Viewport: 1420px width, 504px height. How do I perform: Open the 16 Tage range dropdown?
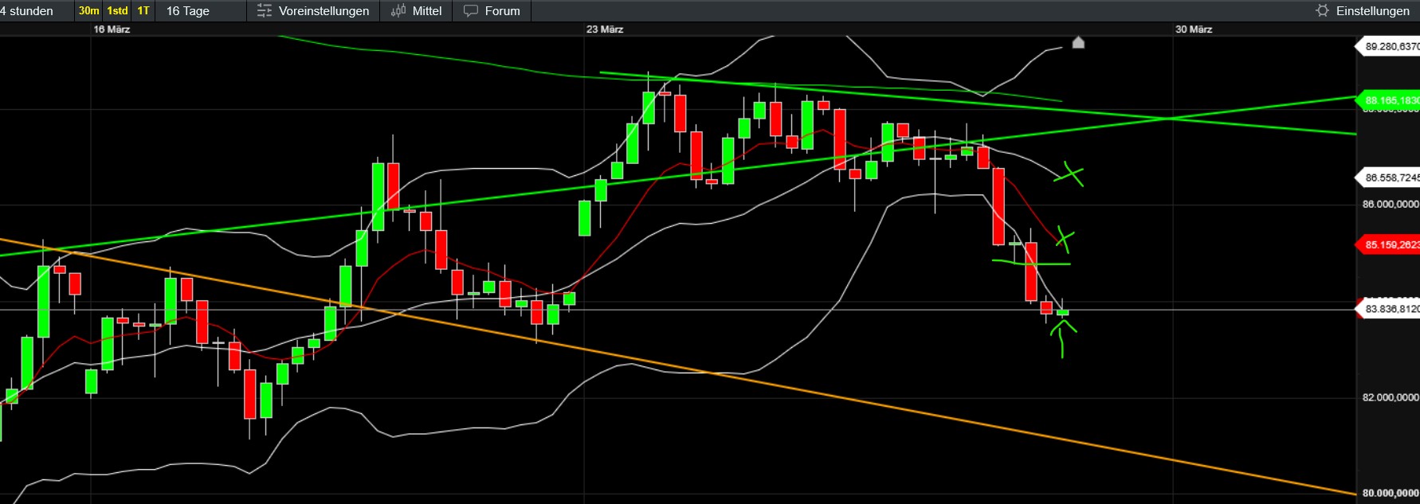point(187,11)
